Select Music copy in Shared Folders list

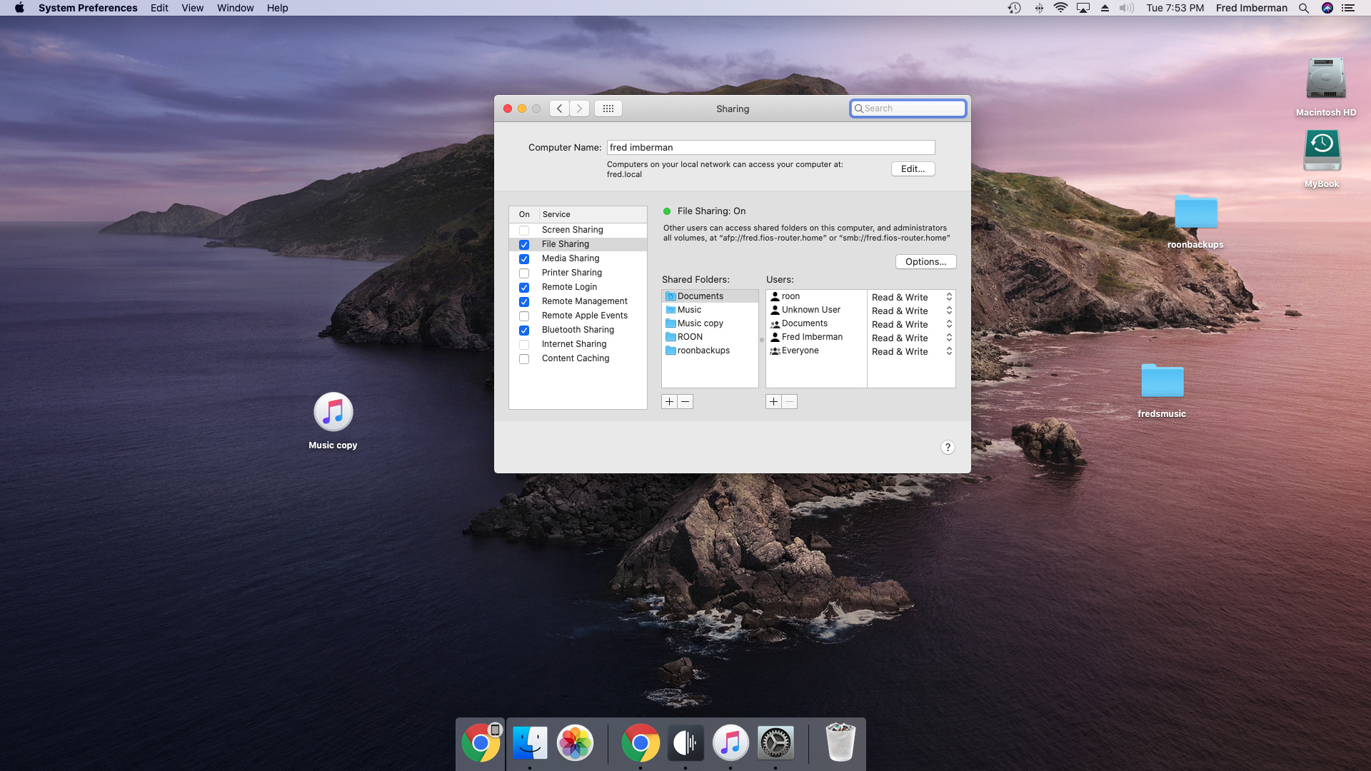pyautogui.click(x=710, y=323)
